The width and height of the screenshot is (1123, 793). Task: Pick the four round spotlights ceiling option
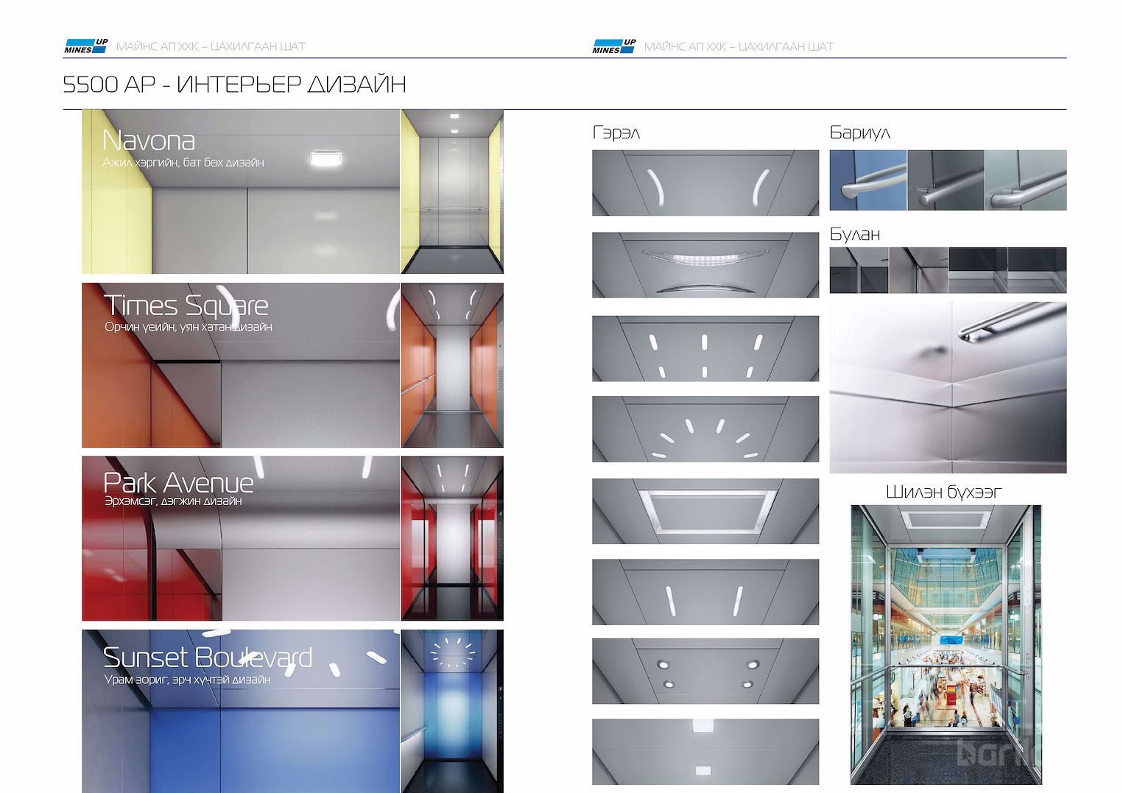705,672
